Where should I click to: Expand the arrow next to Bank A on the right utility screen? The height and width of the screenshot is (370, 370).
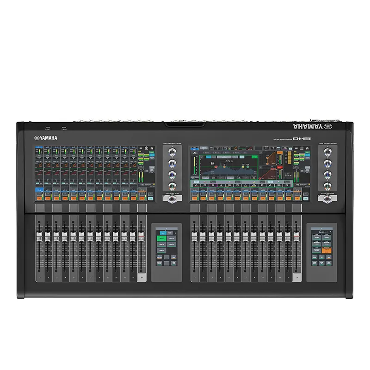coord(330,232)
